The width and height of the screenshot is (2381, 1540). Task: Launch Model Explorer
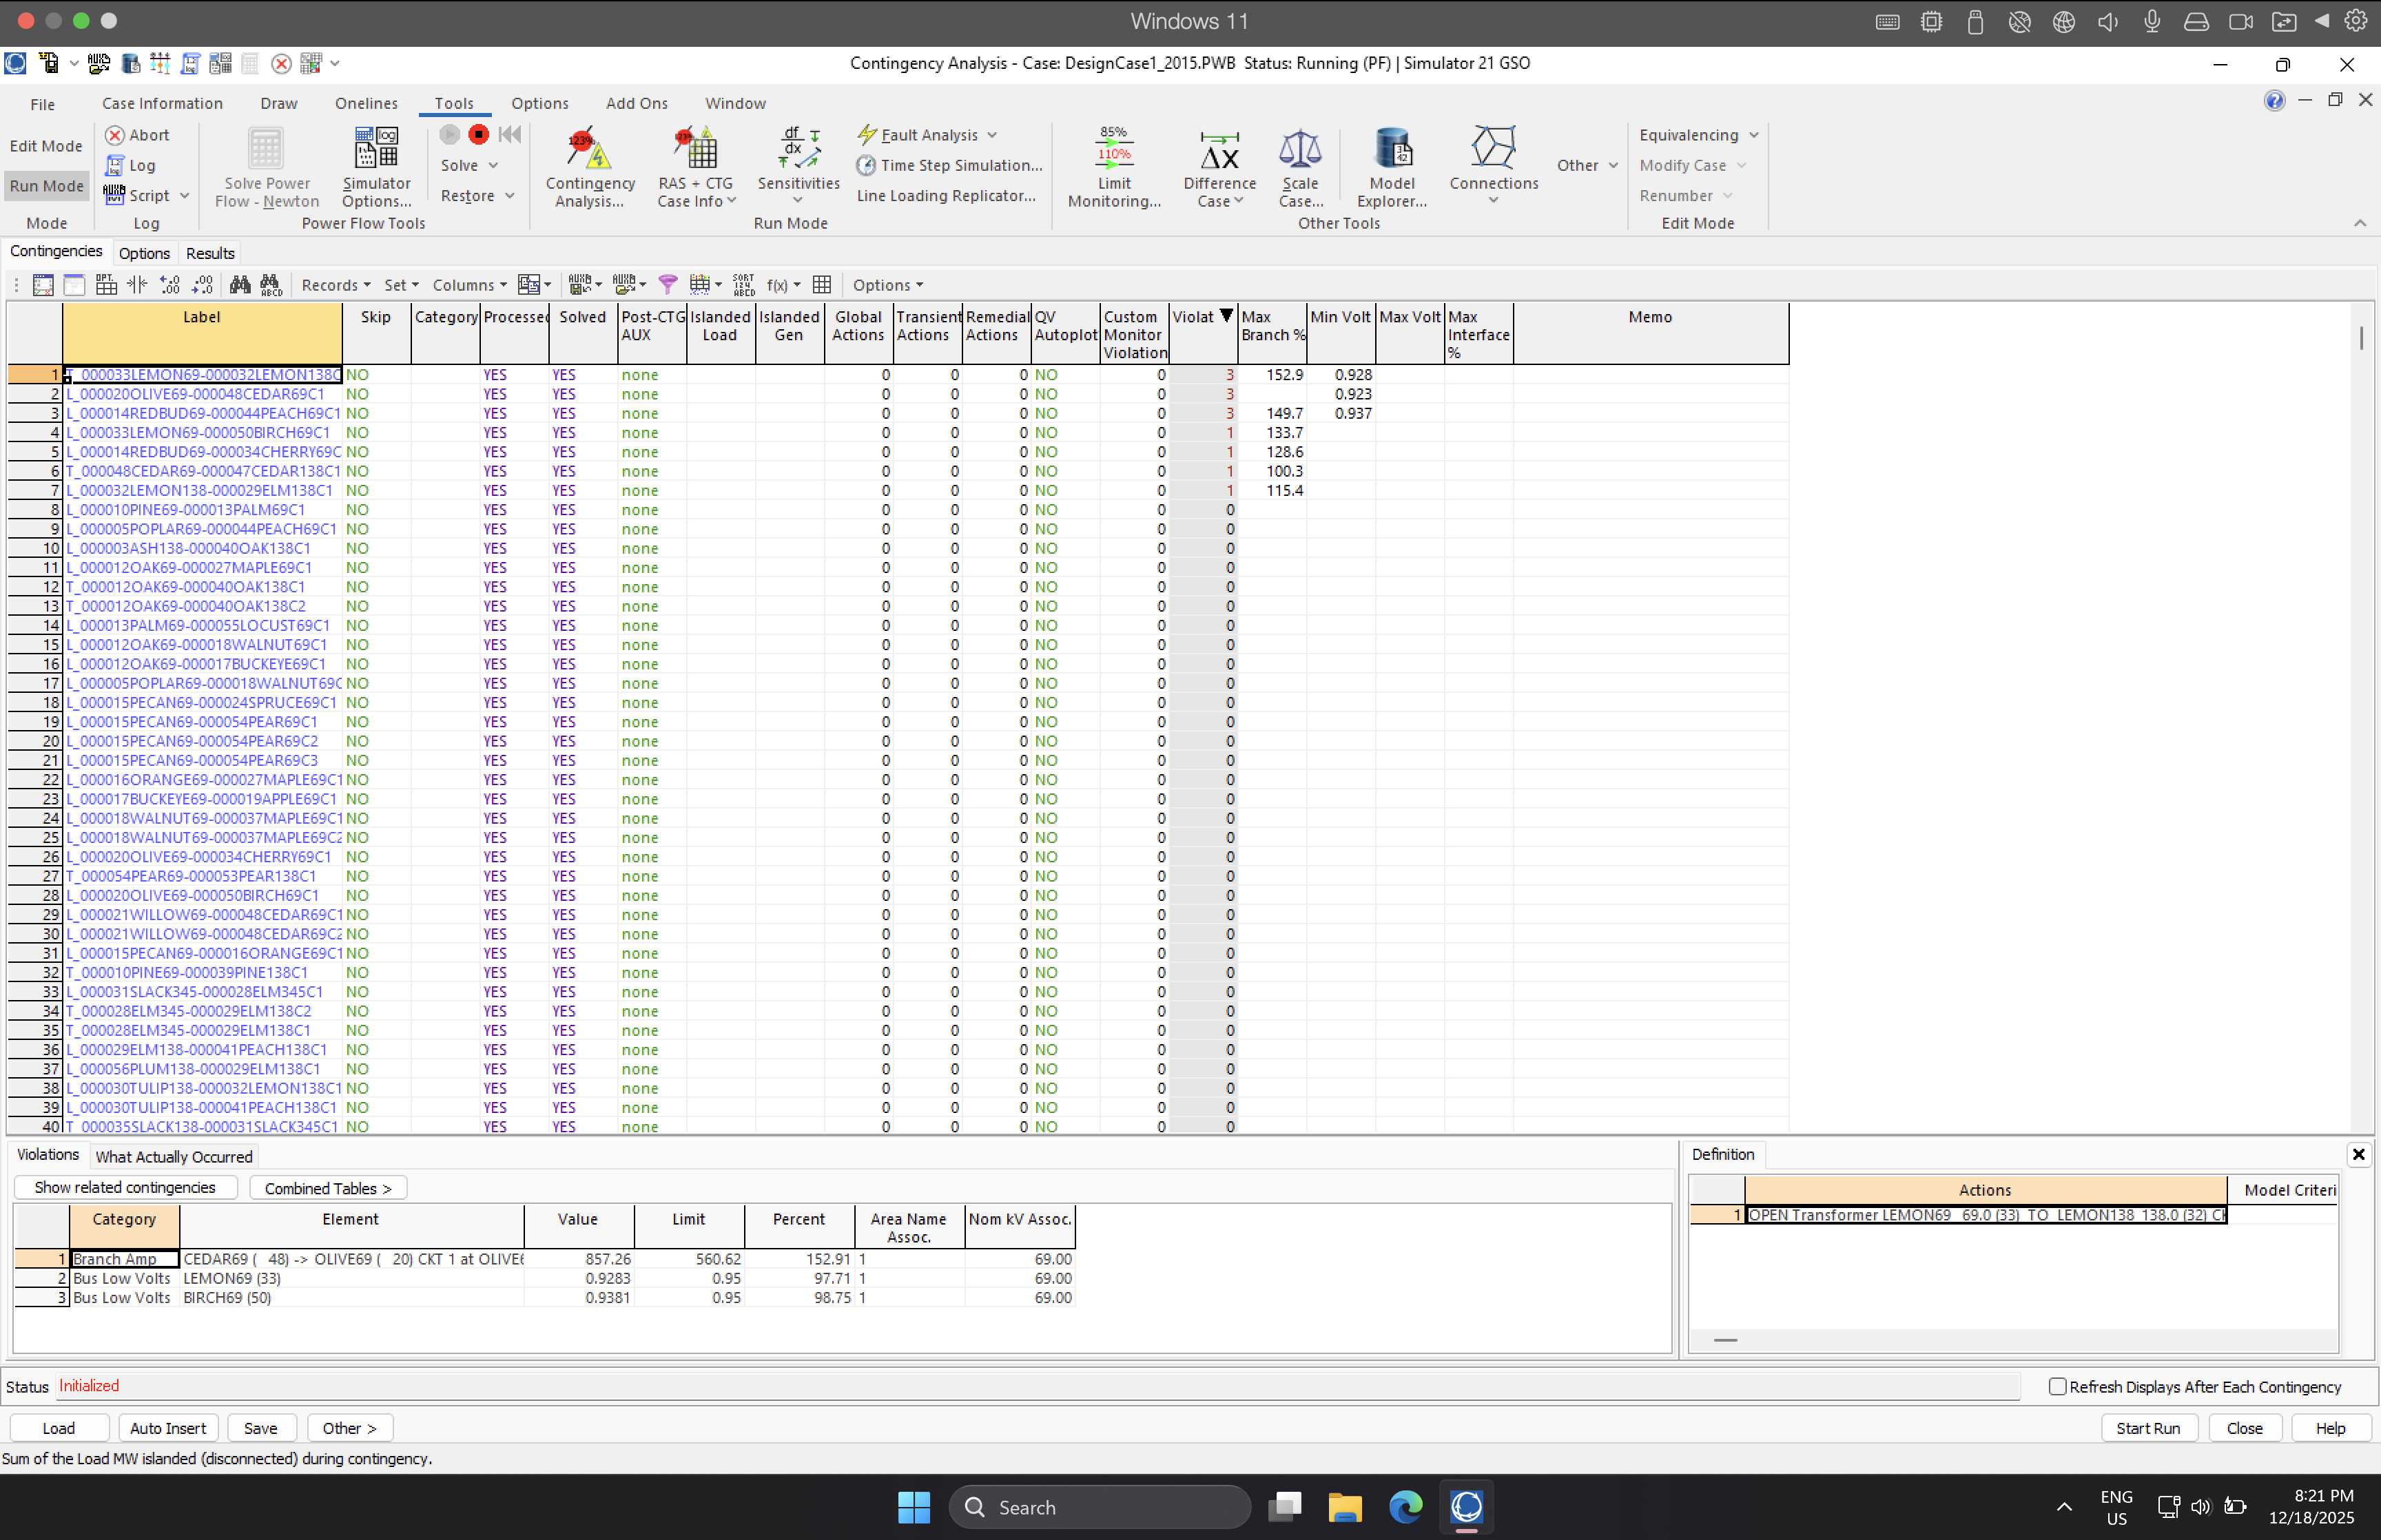pyautogui.click(x=1391, y=167)
